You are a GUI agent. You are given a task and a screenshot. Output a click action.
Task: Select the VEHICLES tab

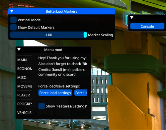pos(25,113)
